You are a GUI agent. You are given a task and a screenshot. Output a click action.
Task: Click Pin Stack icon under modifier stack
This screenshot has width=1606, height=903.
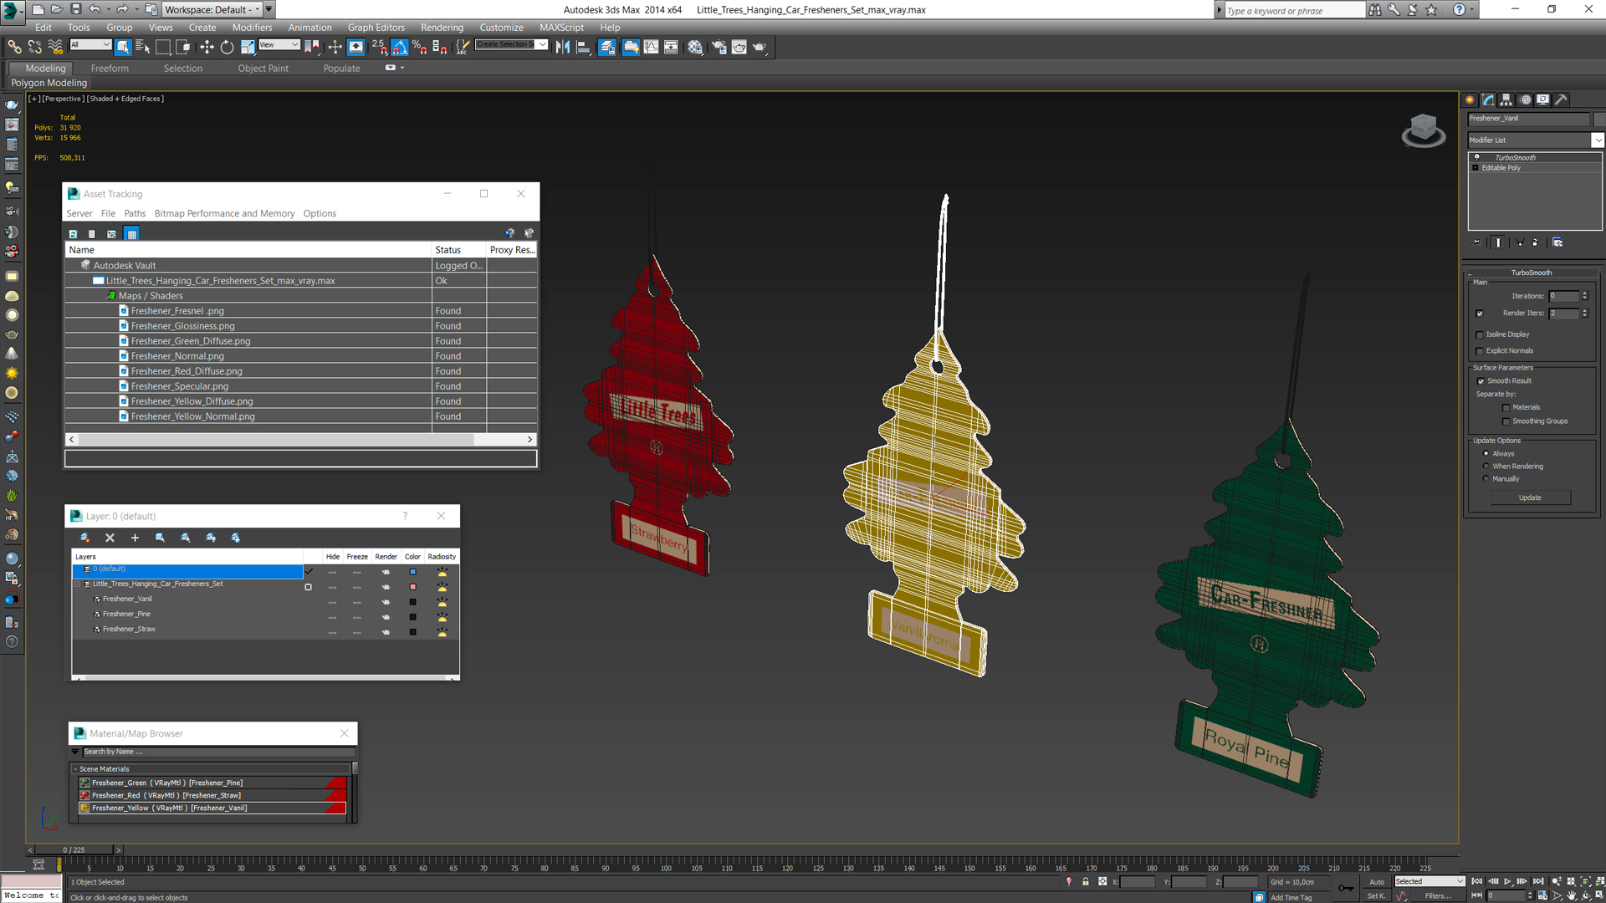(x=1476, y=242)
